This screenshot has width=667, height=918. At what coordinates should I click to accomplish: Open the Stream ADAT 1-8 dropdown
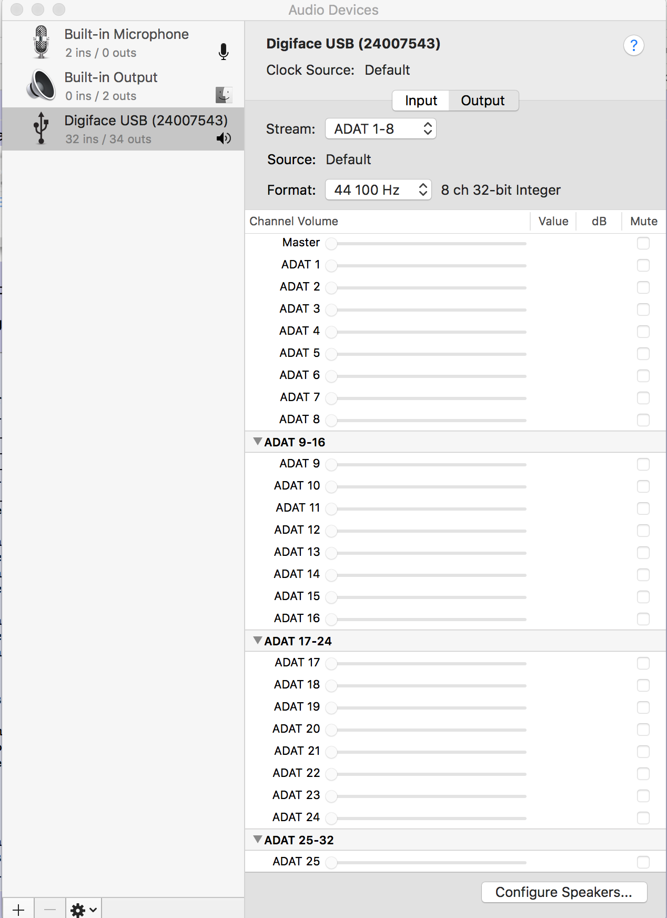(381, 129)
